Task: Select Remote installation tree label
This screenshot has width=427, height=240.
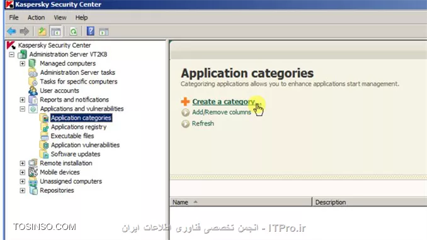Action: tap(66, 163)
